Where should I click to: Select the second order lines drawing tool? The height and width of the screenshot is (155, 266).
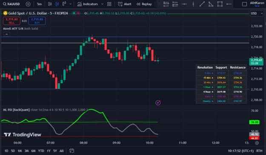175,4
